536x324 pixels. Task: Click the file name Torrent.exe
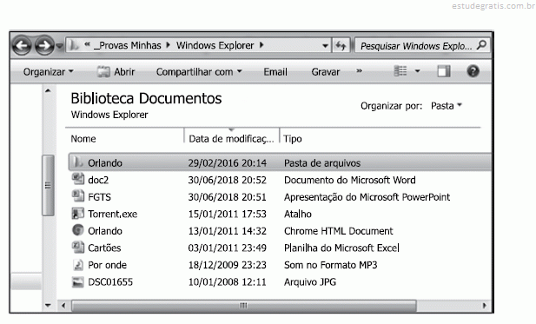tap(112, 214)
